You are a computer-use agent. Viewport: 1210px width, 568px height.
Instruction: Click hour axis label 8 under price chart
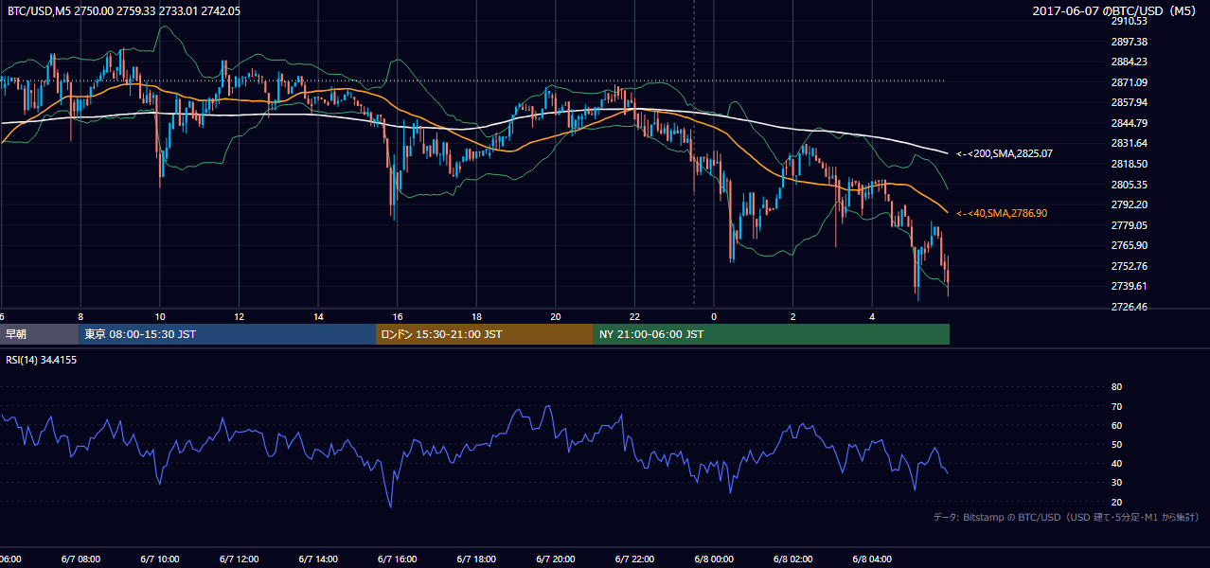pos(80,317)
